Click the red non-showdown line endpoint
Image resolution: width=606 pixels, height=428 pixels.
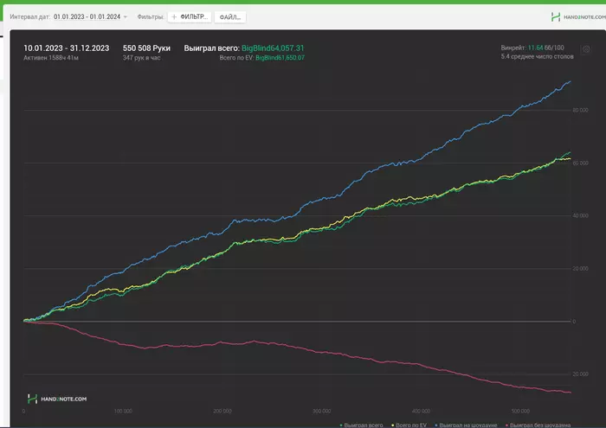click(x=571, y=393)
